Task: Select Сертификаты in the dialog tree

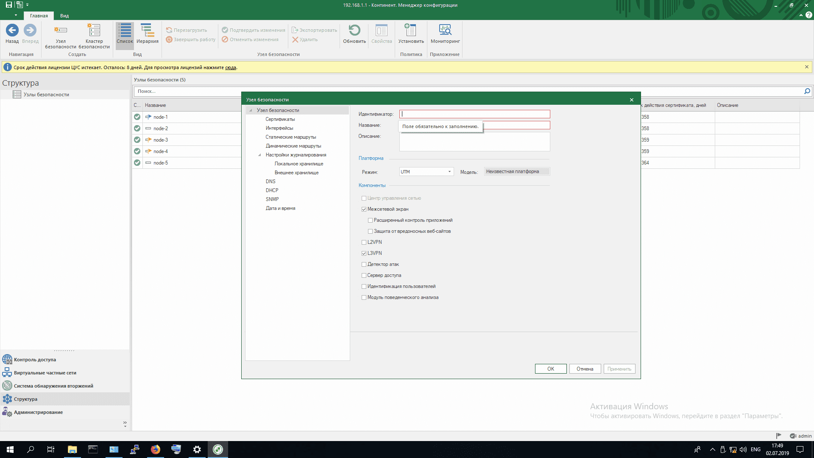Action: coord(280,119)
